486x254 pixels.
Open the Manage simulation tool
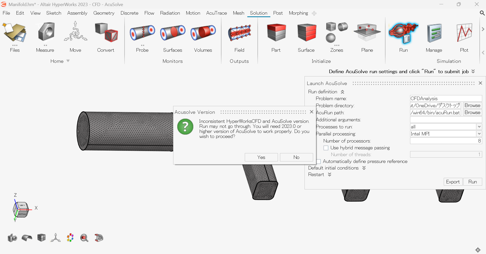(x=434, y=33)
